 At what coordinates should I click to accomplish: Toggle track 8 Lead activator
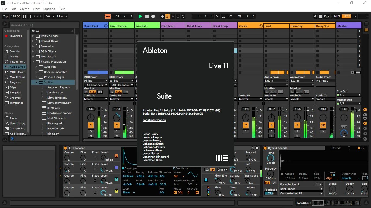coord(271,125)
